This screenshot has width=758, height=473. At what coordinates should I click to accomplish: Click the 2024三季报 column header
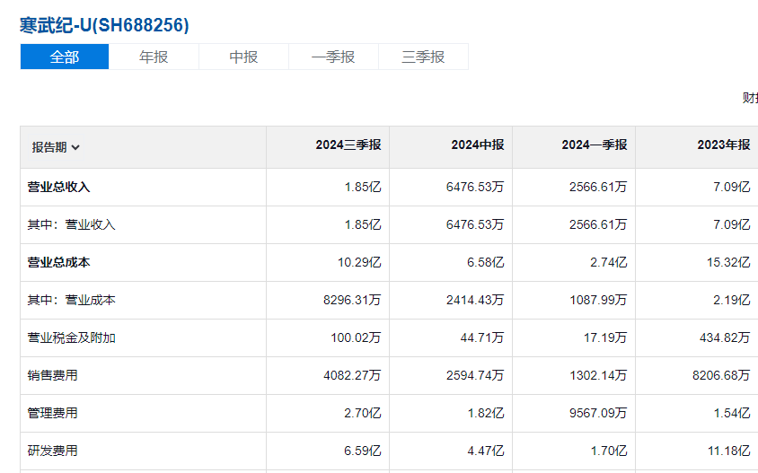coord(348,145)
